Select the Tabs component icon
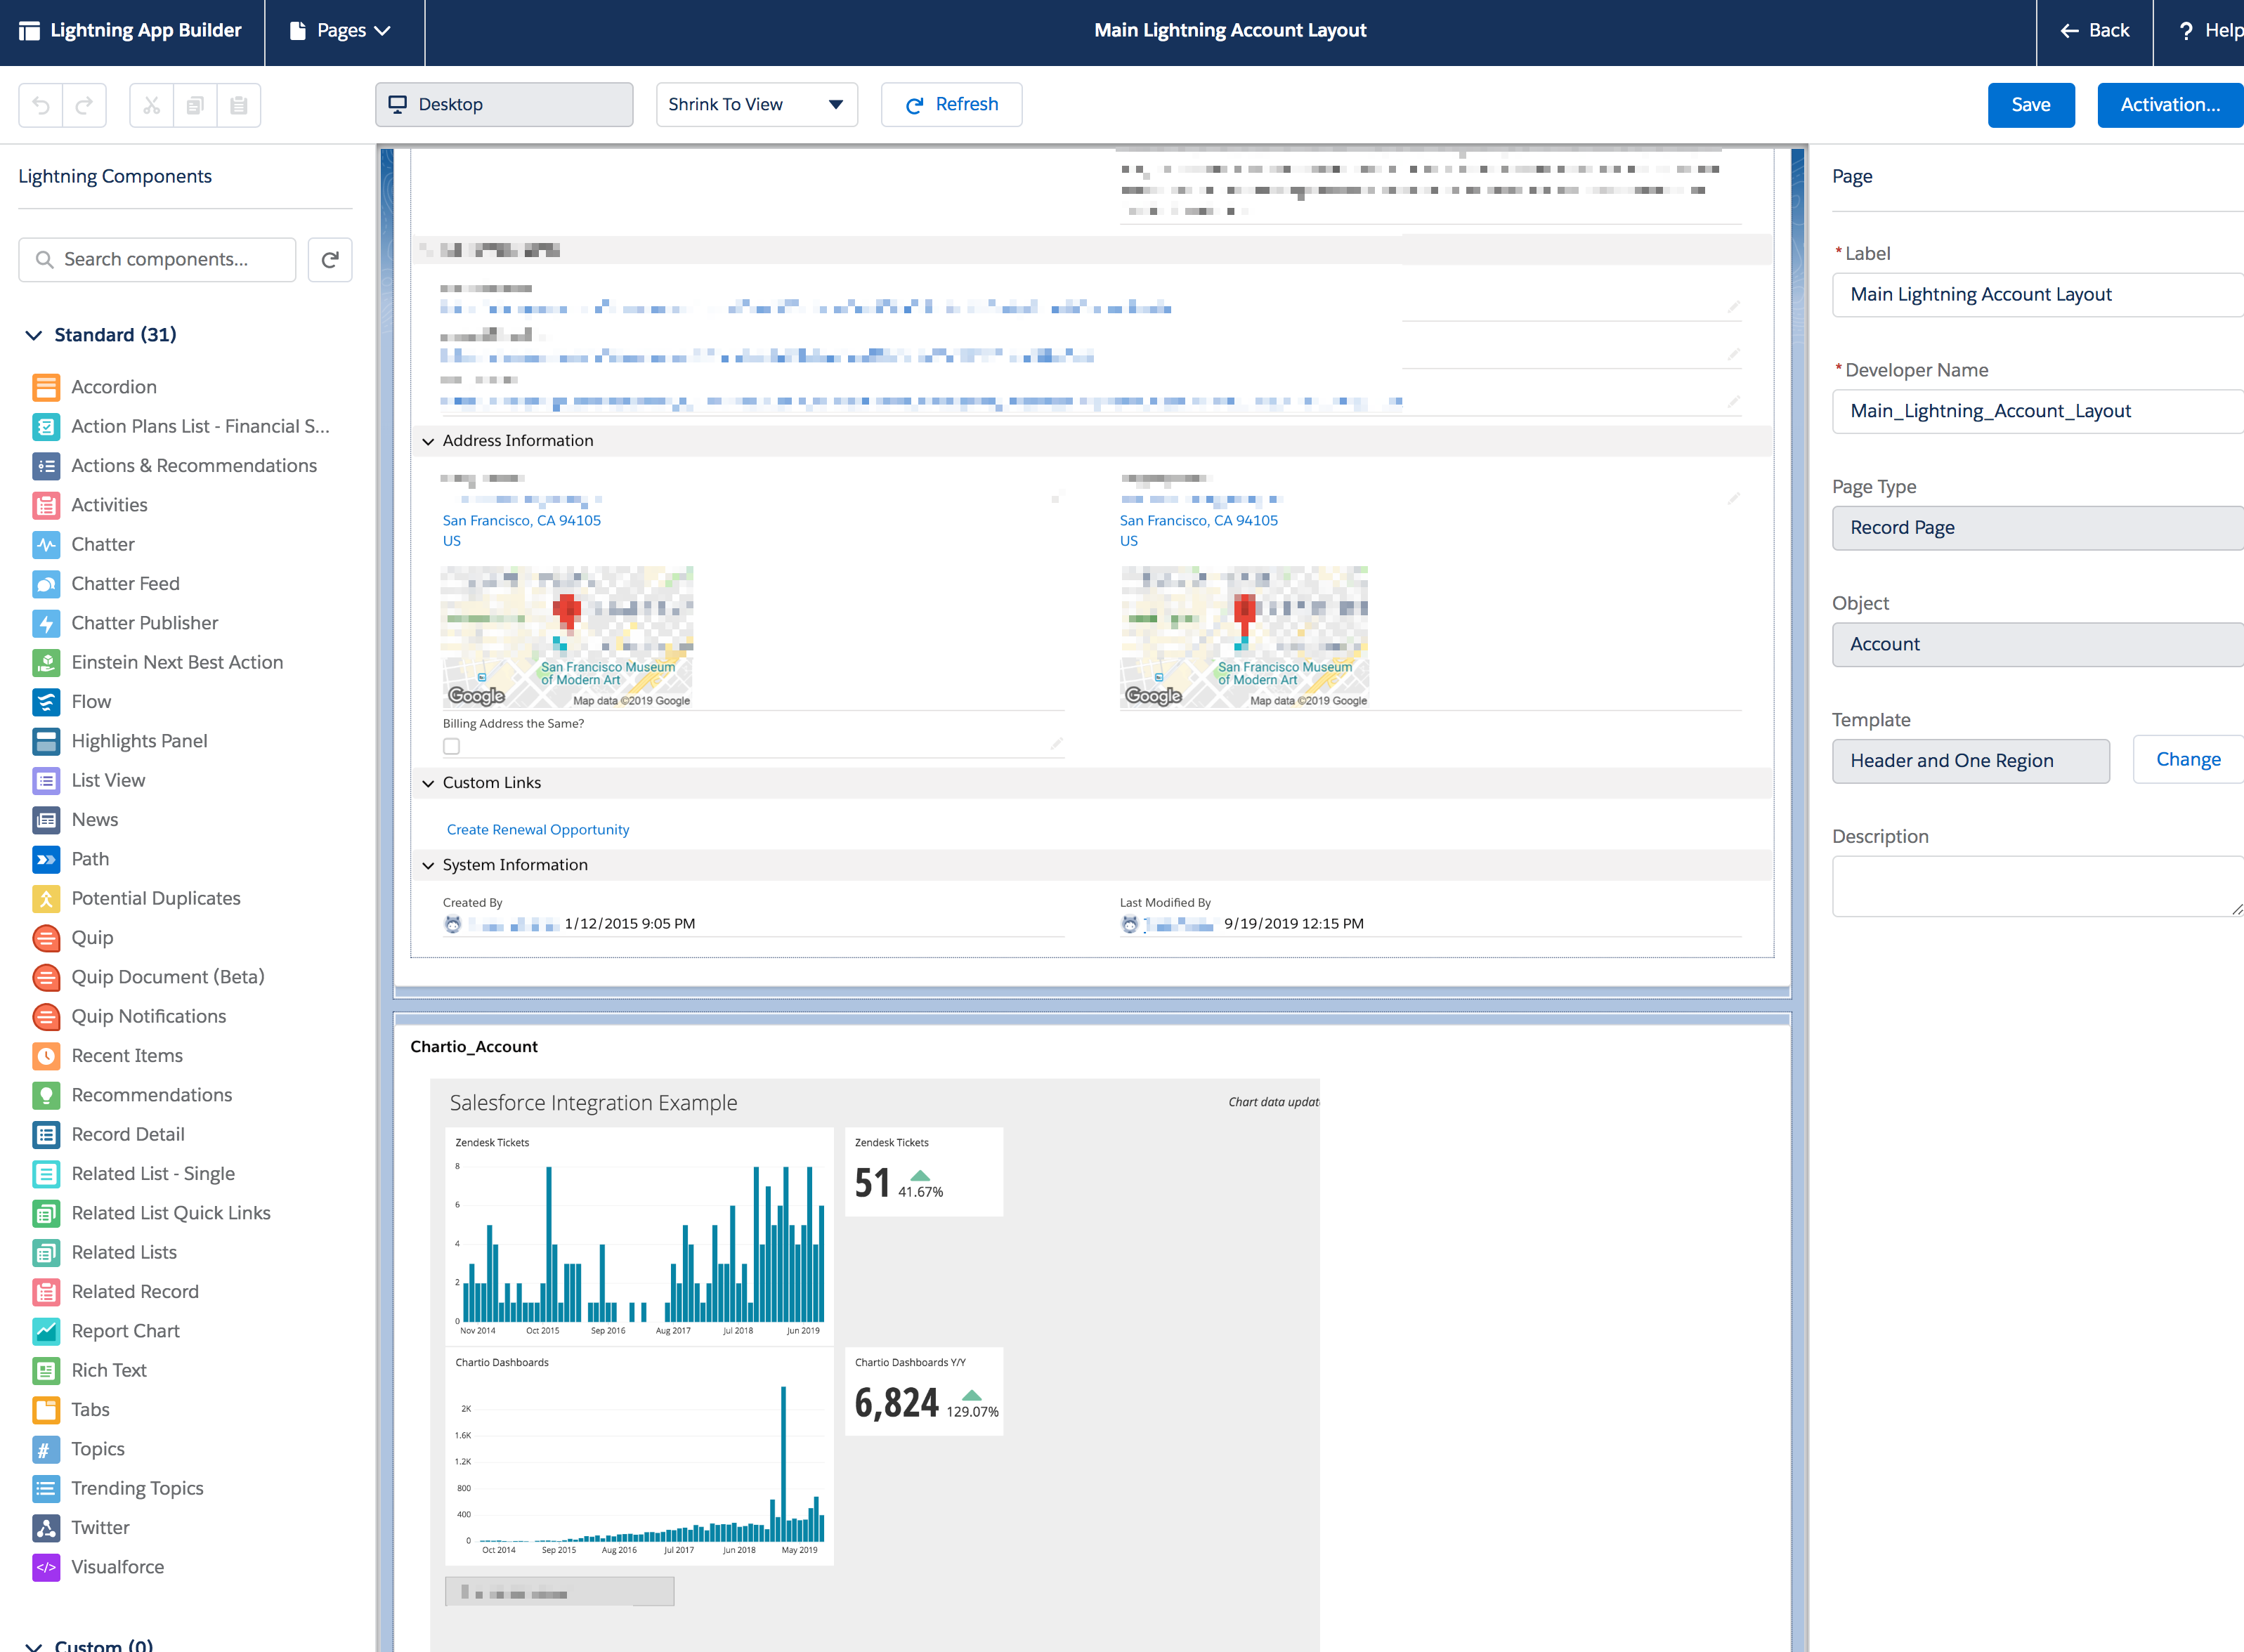The width and height of the screenshot is (2244, 1652). tap(46, 1410)
